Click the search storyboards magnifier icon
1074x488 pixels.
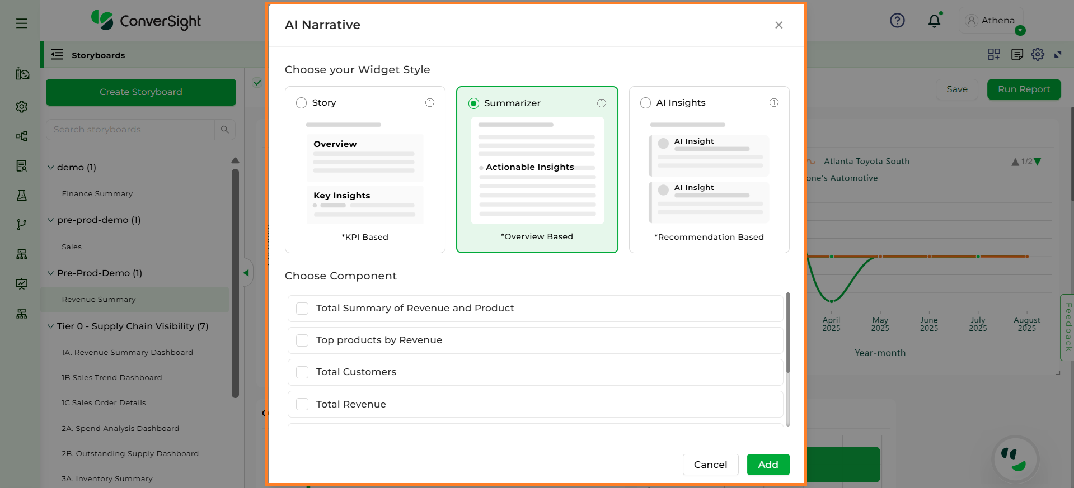(225, 130)
